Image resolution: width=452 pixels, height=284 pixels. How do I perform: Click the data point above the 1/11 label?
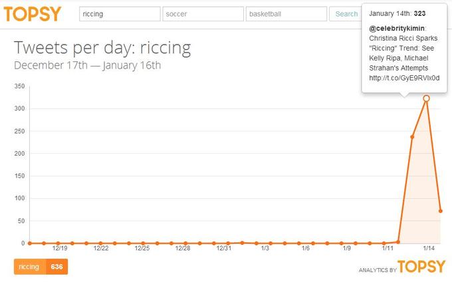click(384, 243)
